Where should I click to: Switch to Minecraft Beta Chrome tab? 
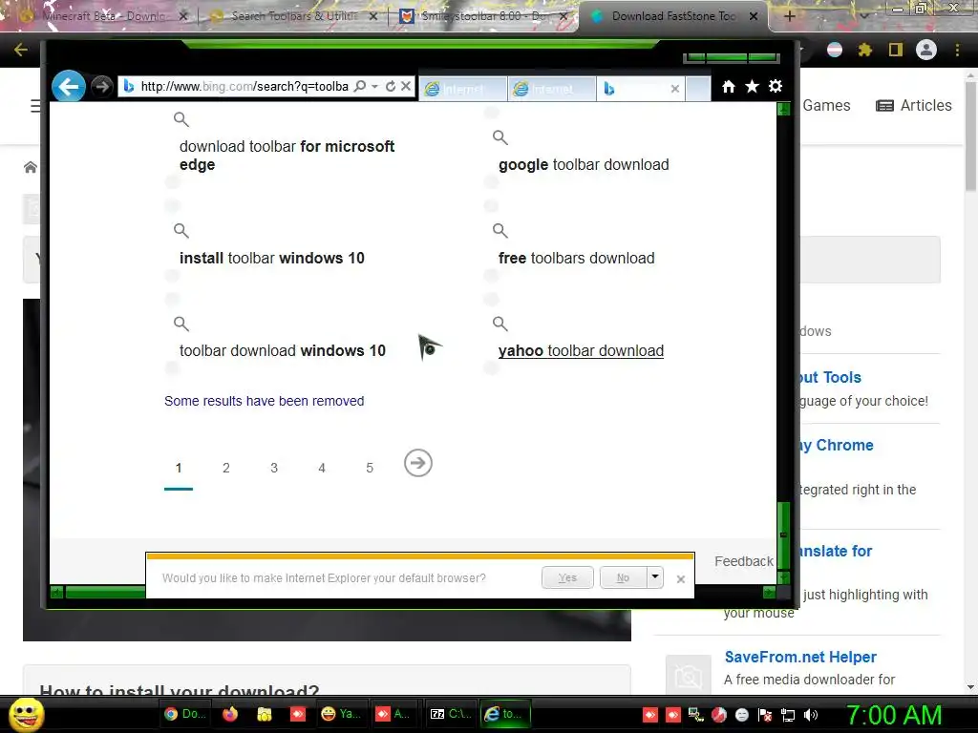coord(105,16)
